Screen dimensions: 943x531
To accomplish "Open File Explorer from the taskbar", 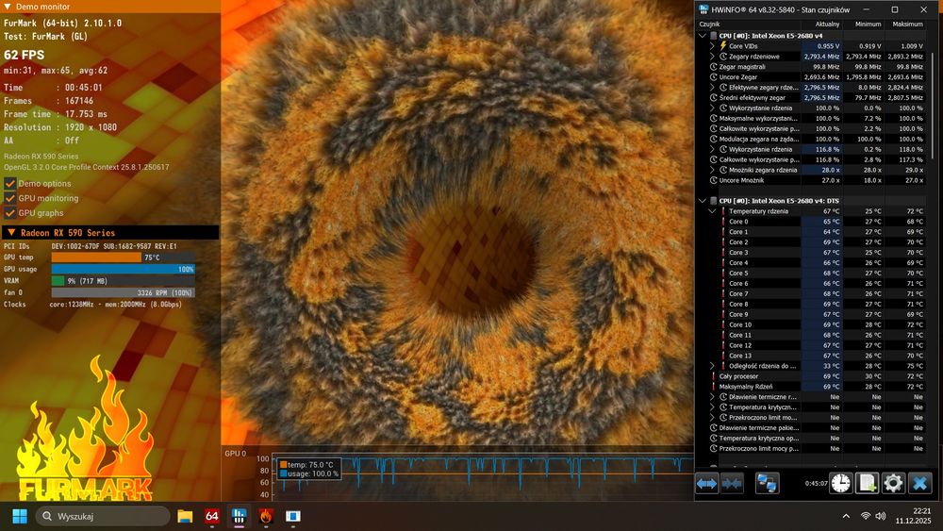I will [185, 516].
